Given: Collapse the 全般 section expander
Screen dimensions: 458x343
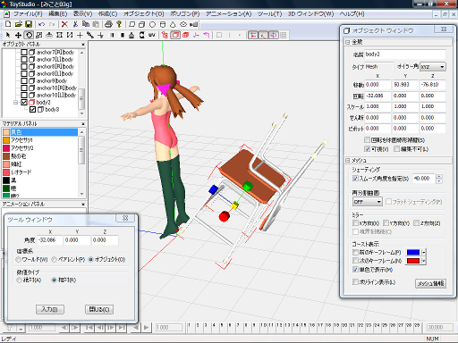Looking at the screenshot, I should click(x=347, y=42).
